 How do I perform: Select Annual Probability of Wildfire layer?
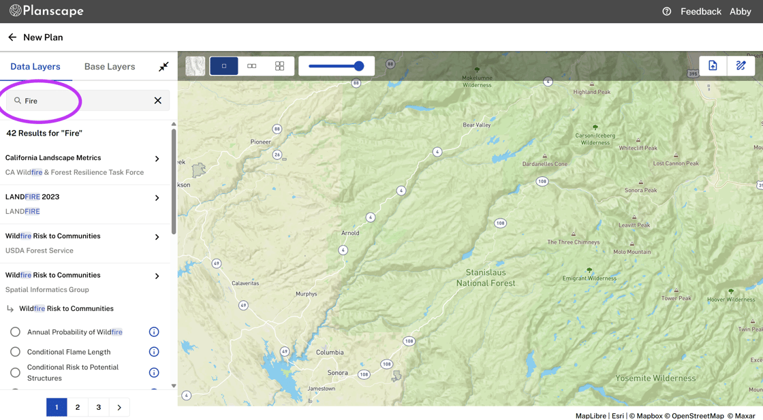(15, 332)
